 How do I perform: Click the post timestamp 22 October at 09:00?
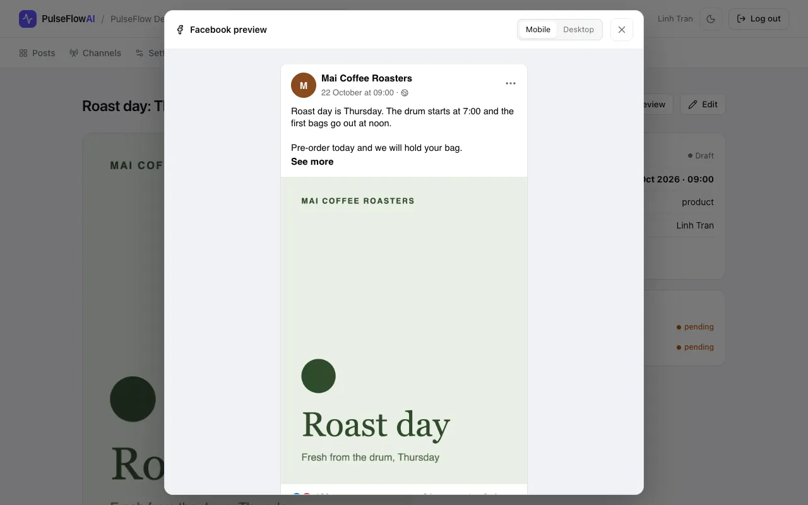[357, 93]
